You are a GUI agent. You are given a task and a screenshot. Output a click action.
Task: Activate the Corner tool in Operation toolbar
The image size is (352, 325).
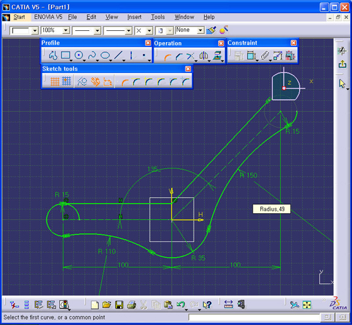click(x=168, y=57)
